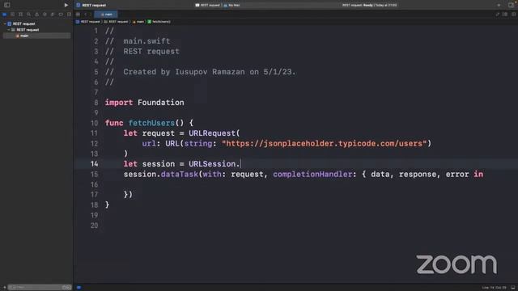Collapse the REST request group folder
The width and height of the screenshot is (518, 291).
pyautogui.click(x=9, y=30)
